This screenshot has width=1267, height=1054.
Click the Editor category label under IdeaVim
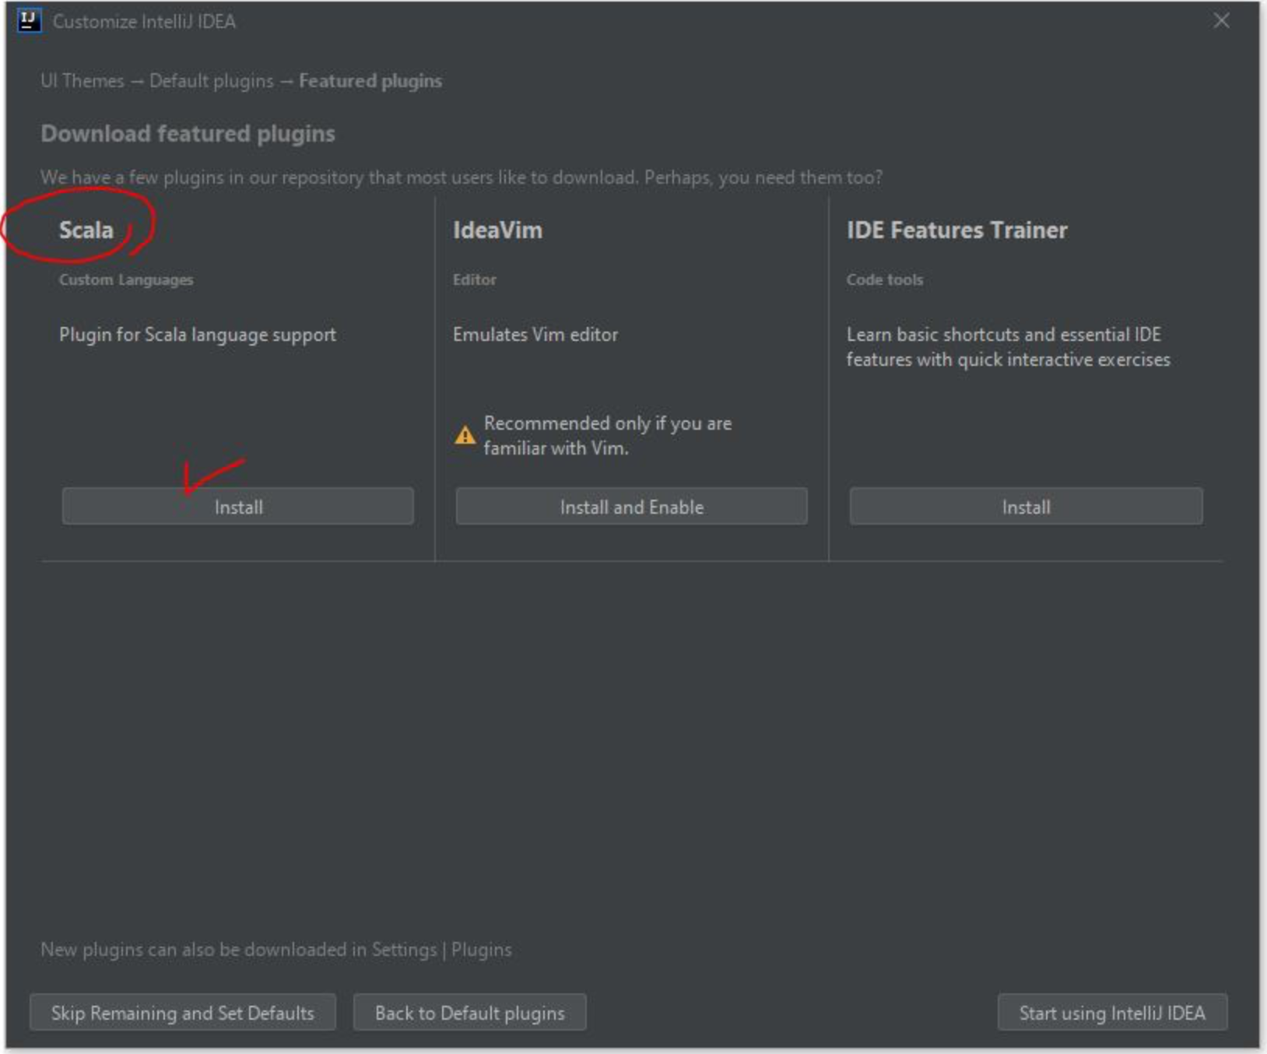coord(474,279)
